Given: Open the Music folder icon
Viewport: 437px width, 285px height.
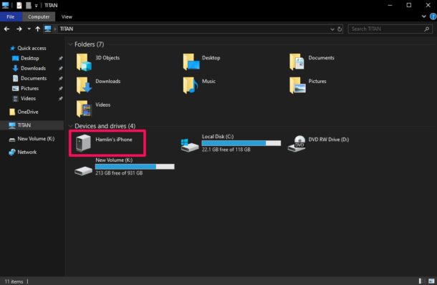Looking at the screenshot, I should click(x=191, y=85).
